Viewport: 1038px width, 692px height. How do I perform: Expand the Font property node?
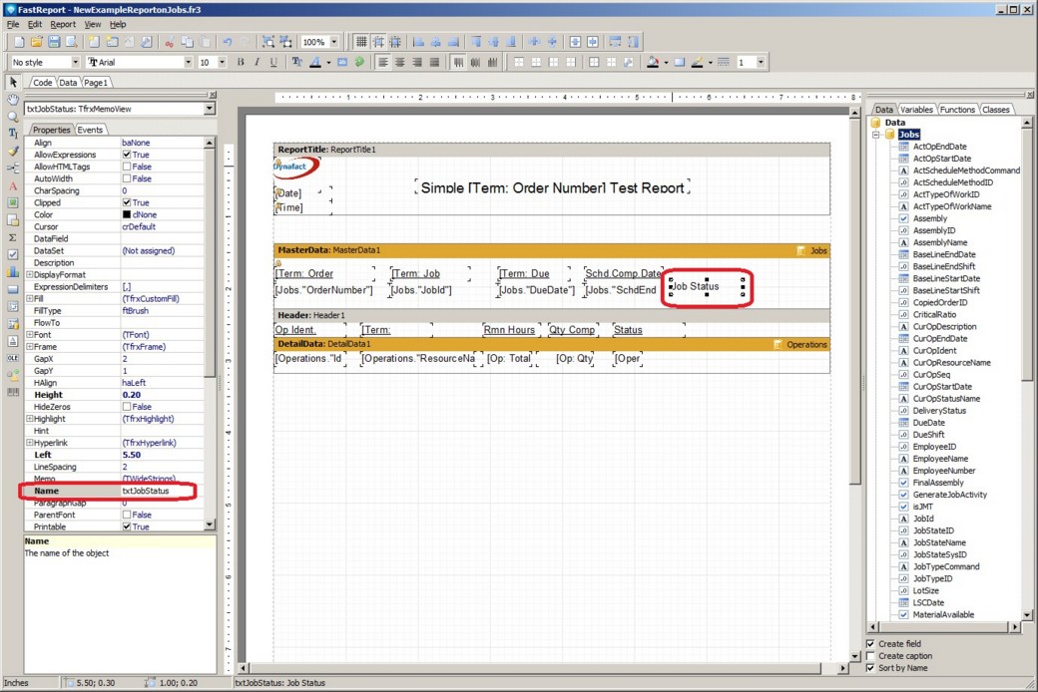(29, 335)
